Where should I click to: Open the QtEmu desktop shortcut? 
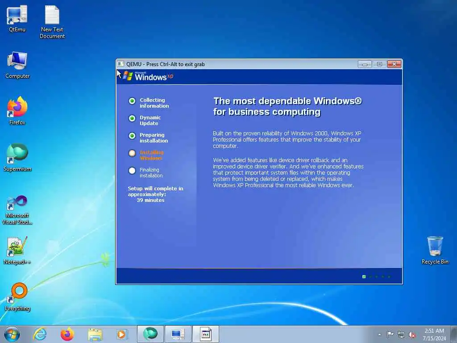(17, 18)
